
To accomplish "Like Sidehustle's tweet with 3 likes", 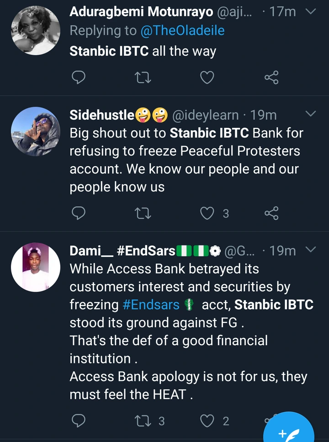I will (207, 213).
